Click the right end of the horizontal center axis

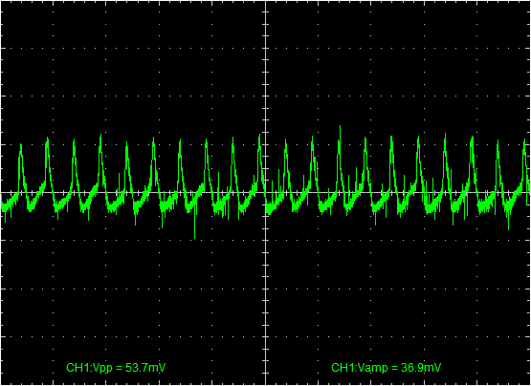pos(529,193)
